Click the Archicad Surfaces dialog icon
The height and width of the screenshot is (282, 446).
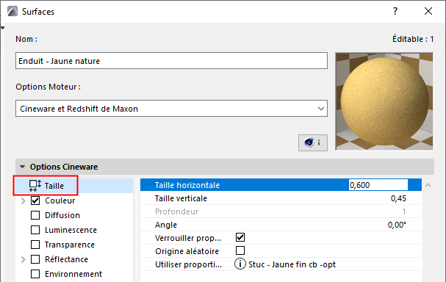(12, 12)
